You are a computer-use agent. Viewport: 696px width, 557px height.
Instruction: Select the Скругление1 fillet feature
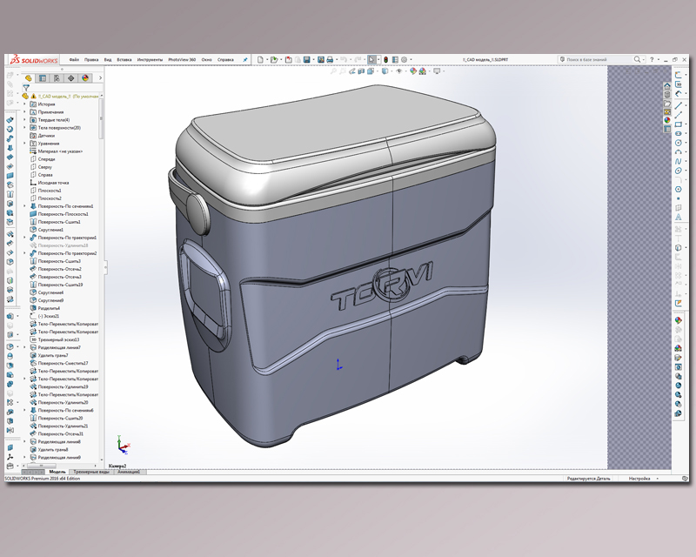pyautogui.click(x=47, y=230)
